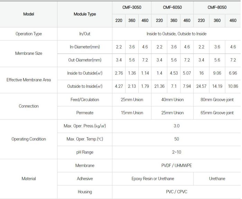
Task: Select the Out-Diameter(mm) label cell
Action: coord(85,60)
